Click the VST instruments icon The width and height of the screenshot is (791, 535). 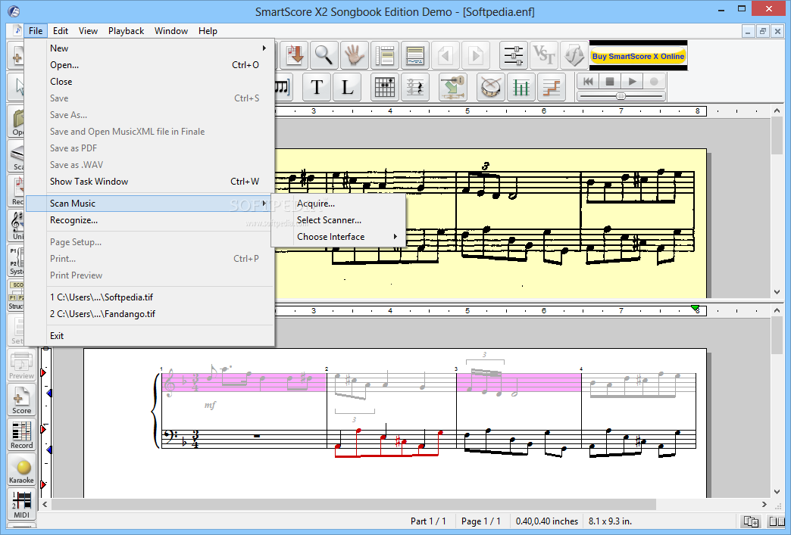click(544, 55)
